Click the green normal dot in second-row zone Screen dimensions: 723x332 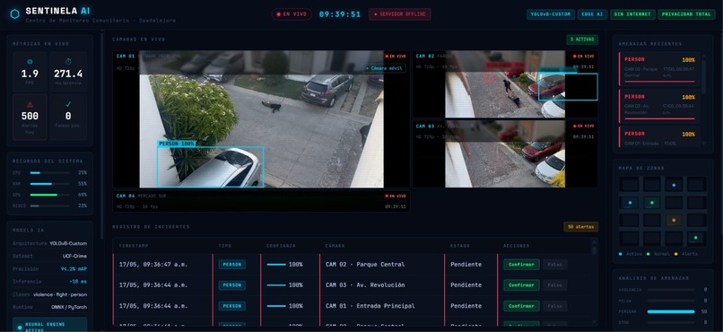(651, 203)
